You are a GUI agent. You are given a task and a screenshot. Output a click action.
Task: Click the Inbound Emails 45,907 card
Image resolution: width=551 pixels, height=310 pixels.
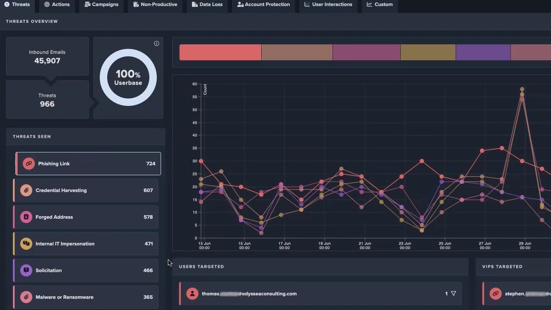[x=47, y=56]
